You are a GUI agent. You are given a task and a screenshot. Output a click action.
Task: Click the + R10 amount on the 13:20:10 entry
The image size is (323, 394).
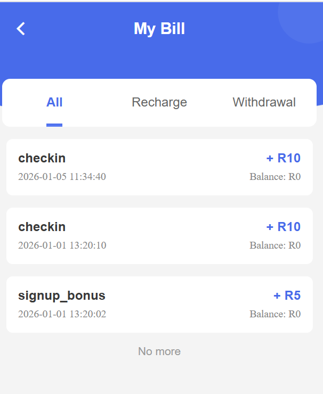coord(284,227)
